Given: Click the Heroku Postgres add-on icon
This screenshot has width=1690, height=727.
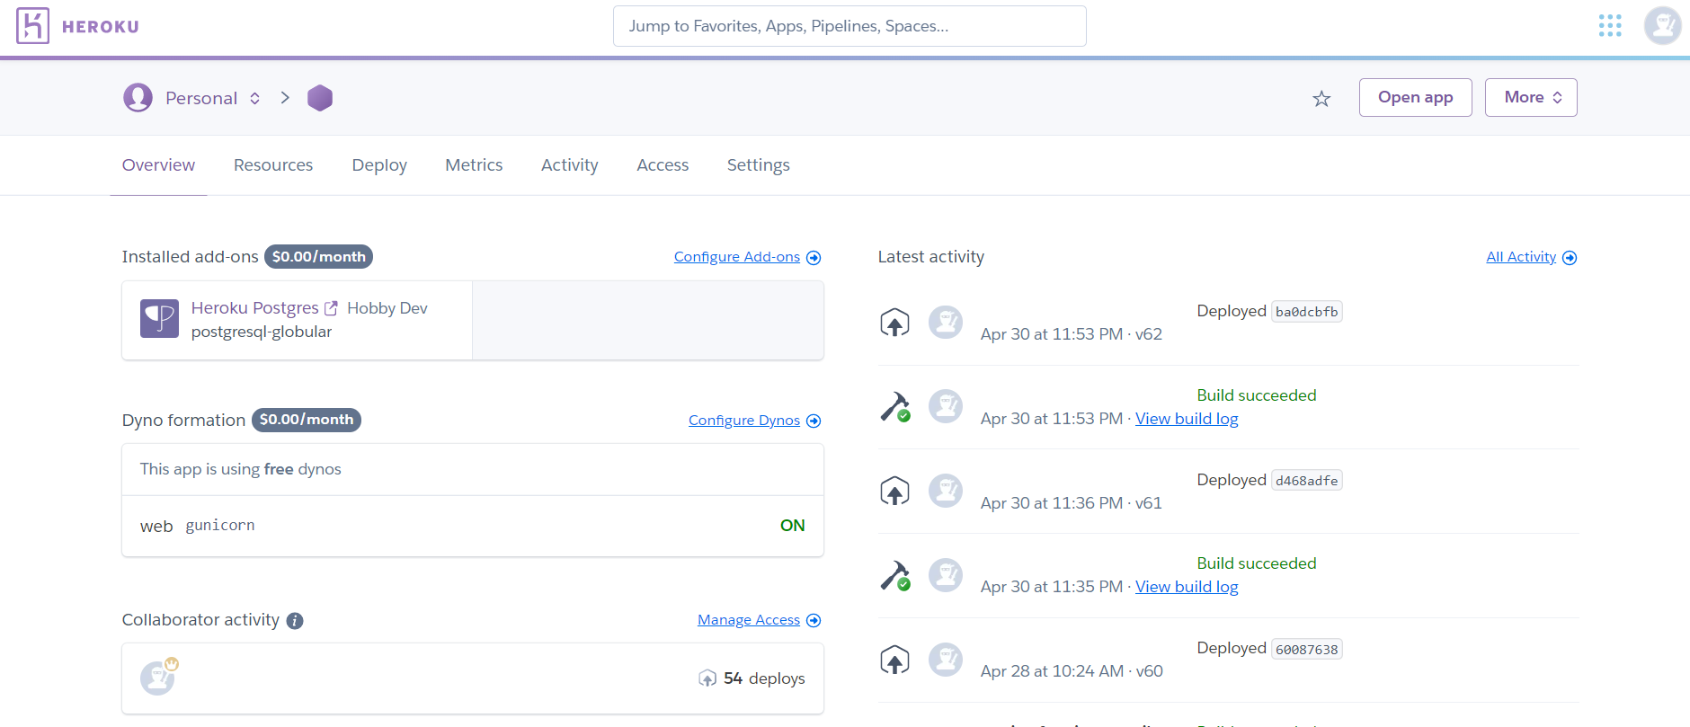Looking at the screenshot, I should click(x=160, y=319).
